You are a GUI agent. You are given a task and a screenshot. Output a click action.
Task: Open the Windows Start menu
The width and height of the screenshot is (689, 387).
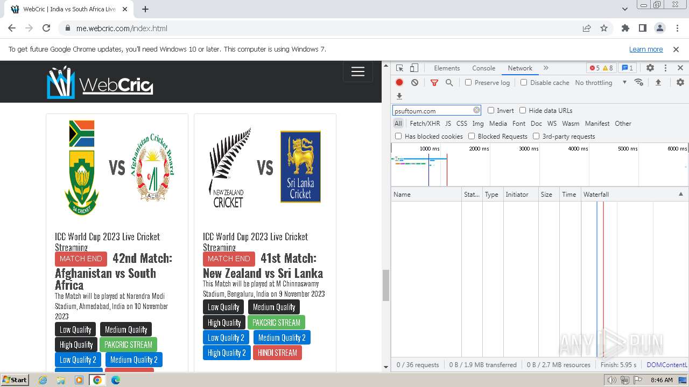click(15, 380)
